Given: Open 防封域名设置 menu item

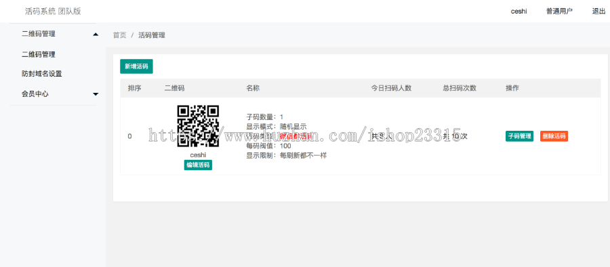Looking at the screenshot, I should [41, 74].
